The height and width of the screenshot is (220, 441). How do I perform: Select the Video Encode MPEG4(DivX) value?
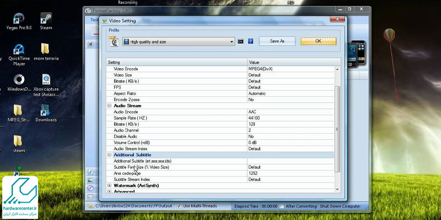pyautogui.click(x=291, y=69)
